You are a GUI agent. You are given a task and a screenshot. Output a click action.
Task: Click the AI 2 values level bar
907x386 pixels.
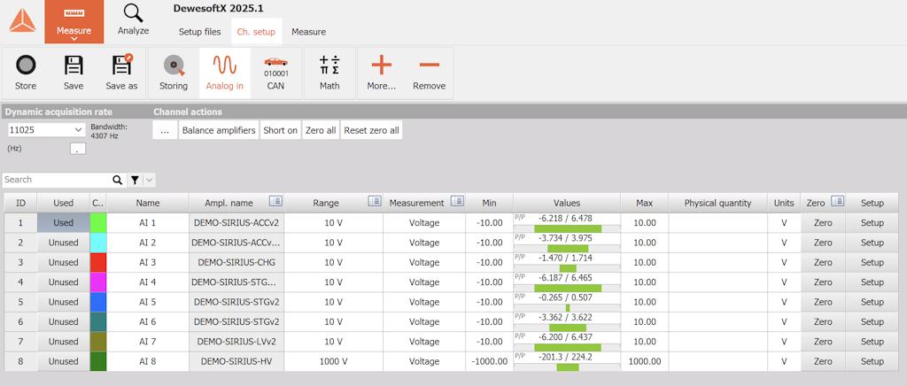[567, 249]
